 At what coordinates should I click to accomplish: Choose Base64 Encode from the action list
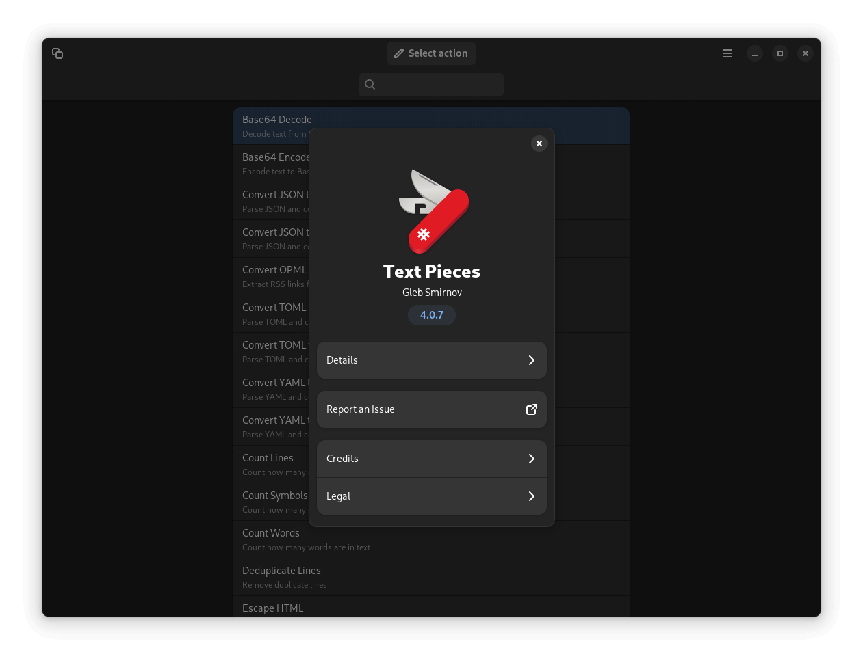(276, 163)
